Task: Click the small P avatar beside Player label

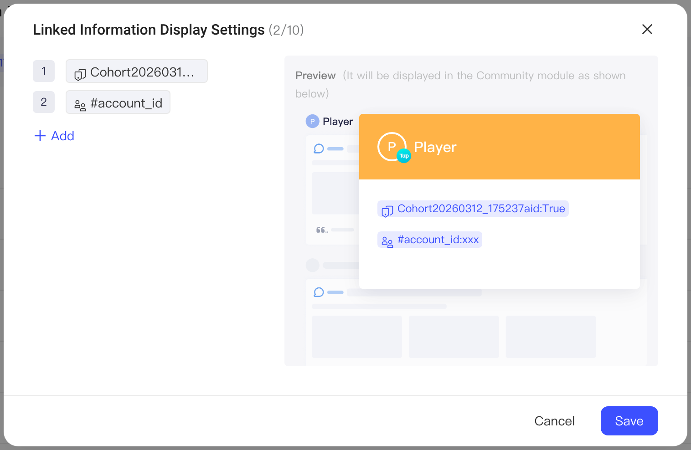Action: point(312,121)
